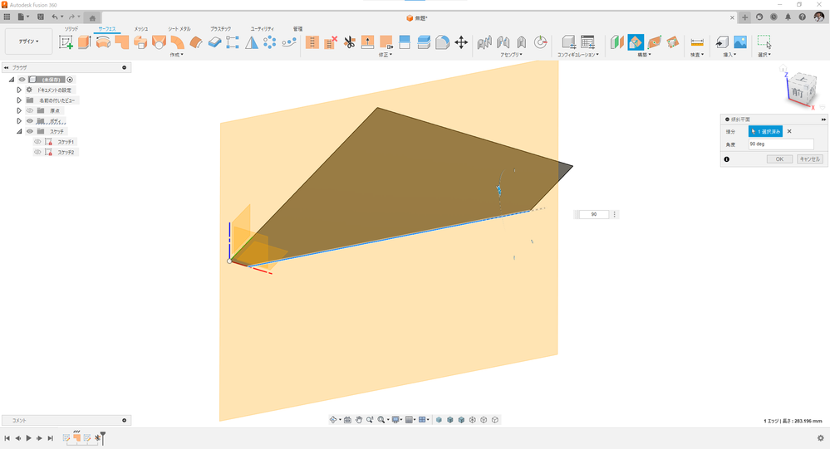The width and height of the screenshot is (830, 449).
Task: Click OK in the plane dialog
Action: (x=779, y=159)
